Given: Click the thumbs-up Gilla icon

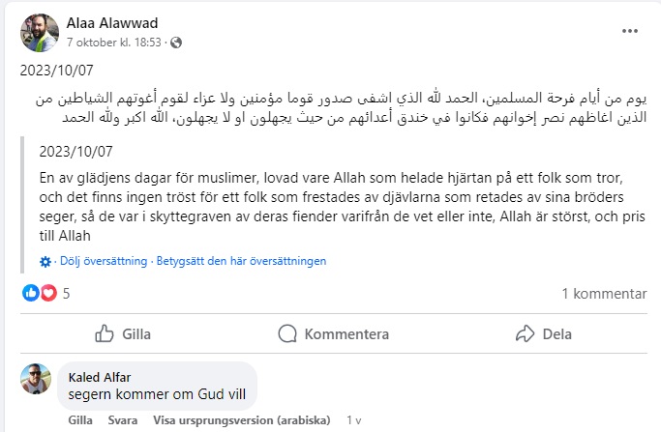Looking at the screenshot, I should (105, 333).
